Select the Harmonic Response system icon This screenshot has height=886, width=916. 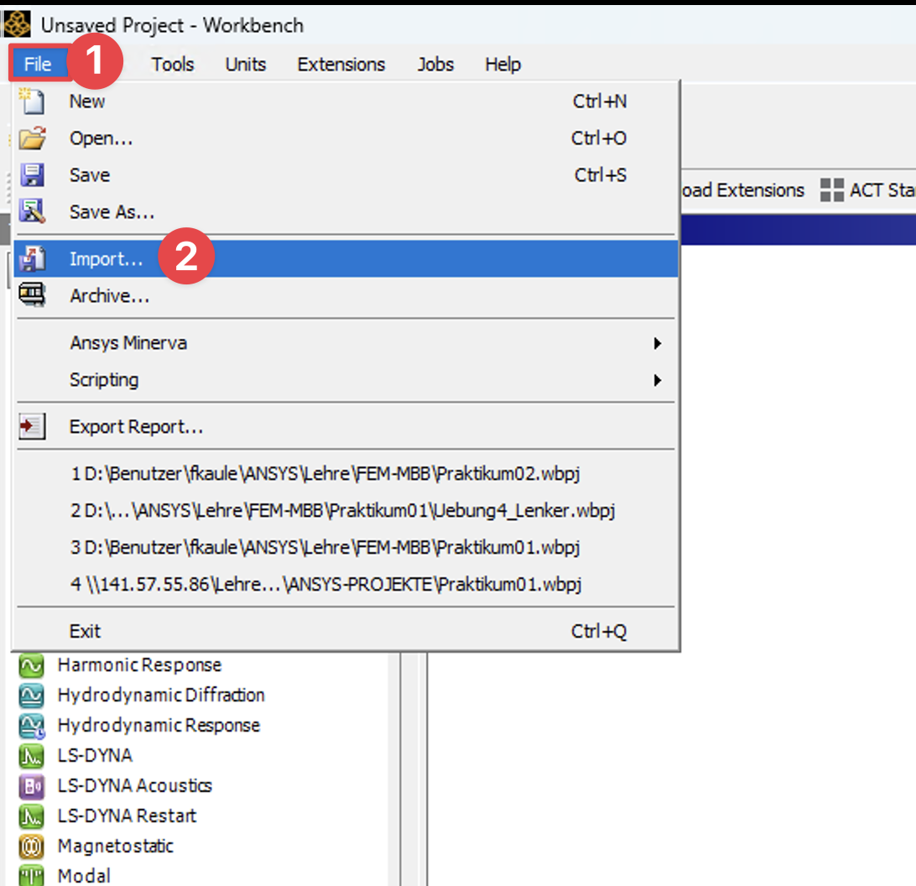pos(31,665)
